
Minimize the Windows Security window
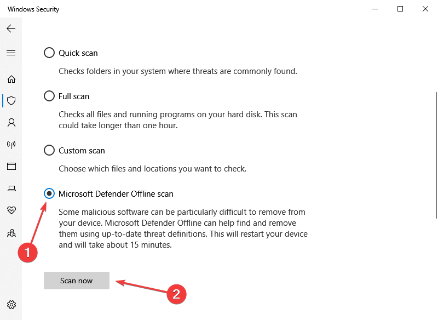click(375, 9)
